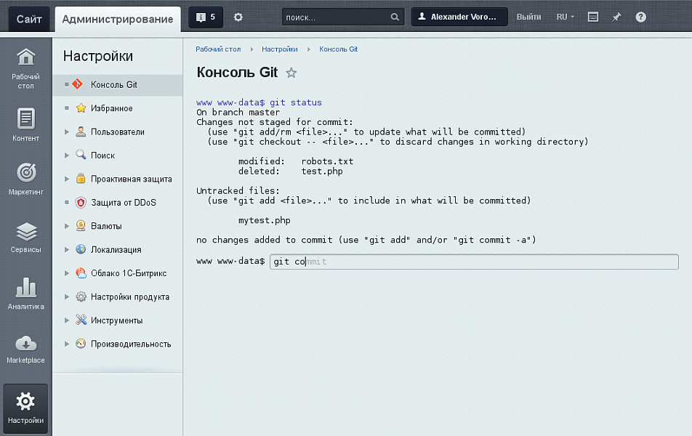
Task: Click the Выйти logout link
Action: pos(528,17)
